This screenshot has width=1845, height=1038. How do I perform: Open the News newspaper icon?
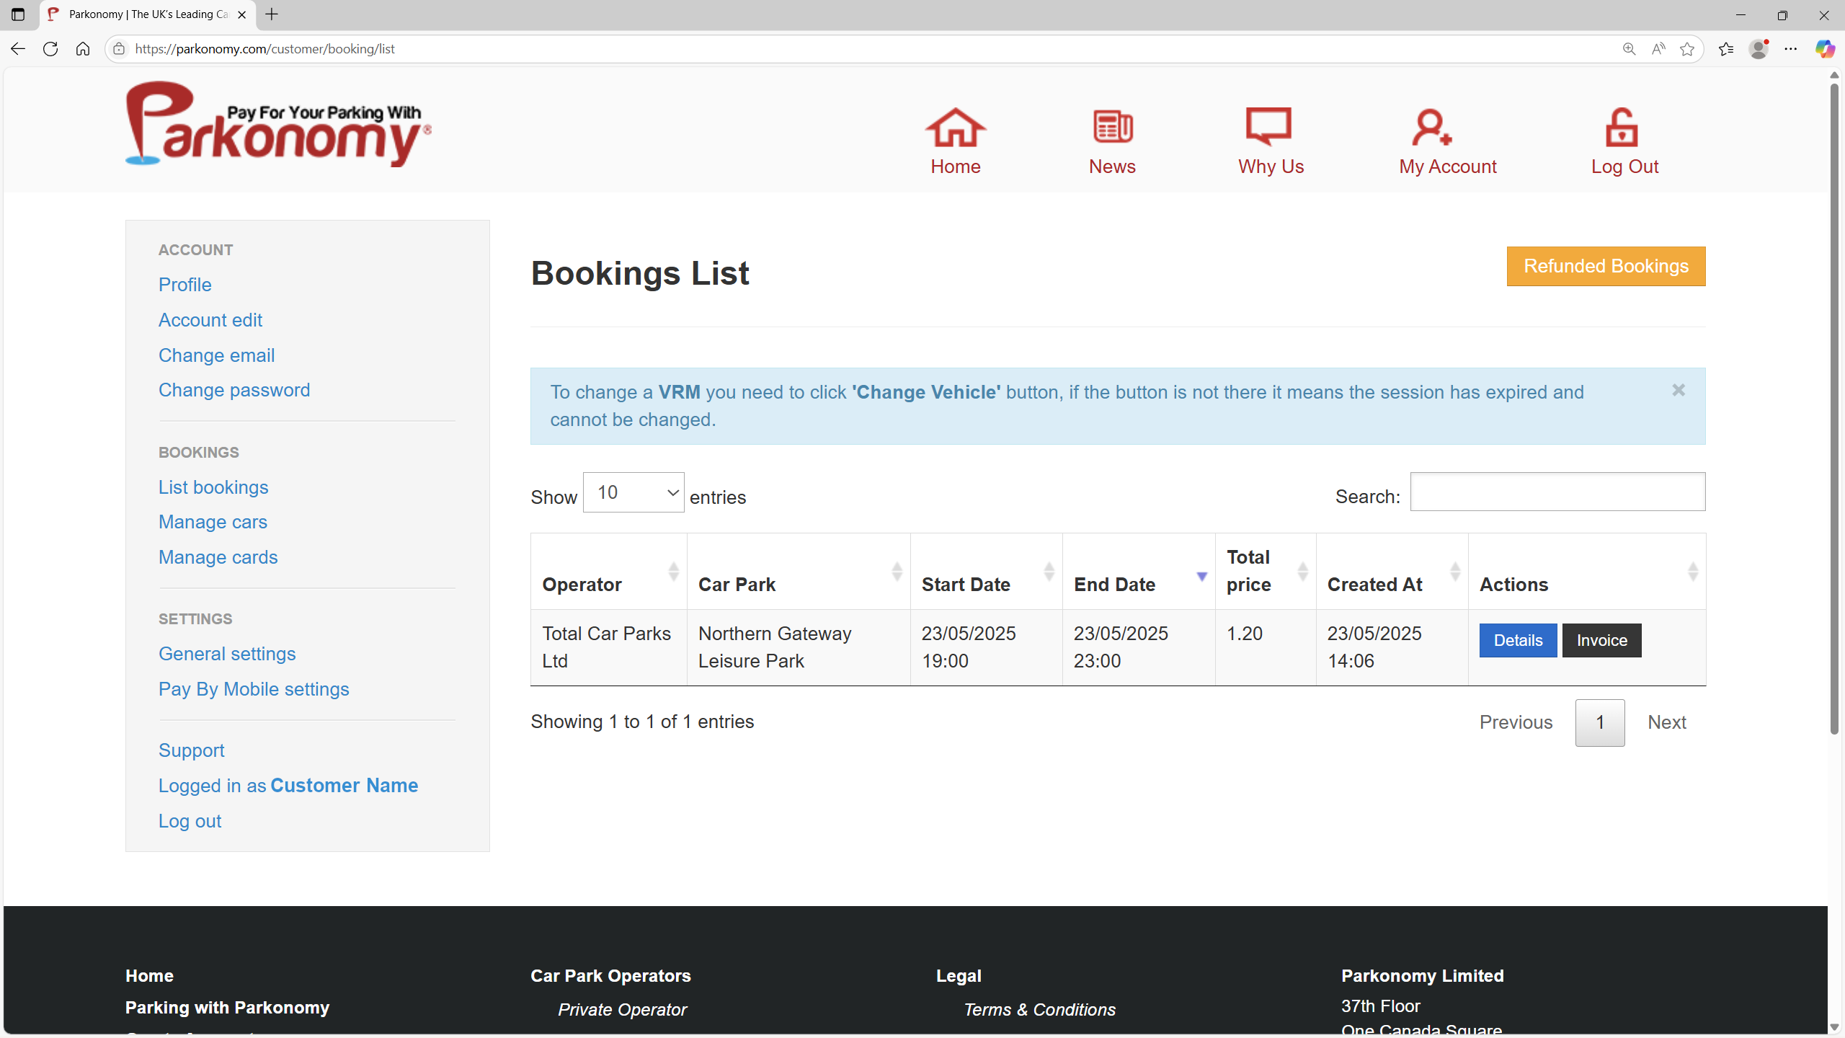click(x=1112, y=127)
